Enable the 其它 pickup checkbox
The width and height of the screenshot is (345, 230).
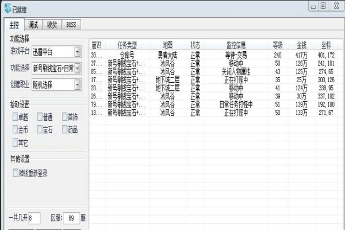(15, 143)
